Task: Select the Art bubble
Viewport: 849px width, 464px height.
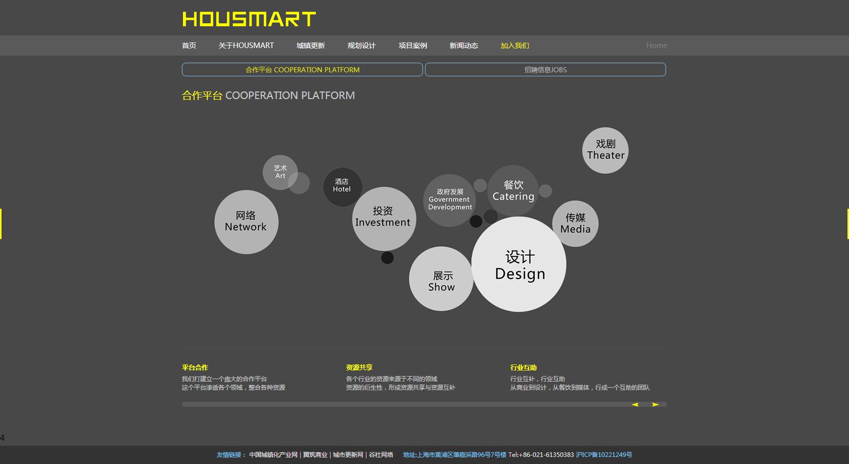Action: click(280, 172)
